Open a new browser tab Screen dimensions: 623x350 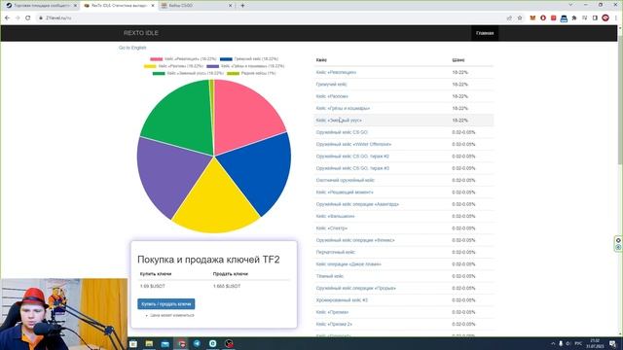(x=242, y=6)
